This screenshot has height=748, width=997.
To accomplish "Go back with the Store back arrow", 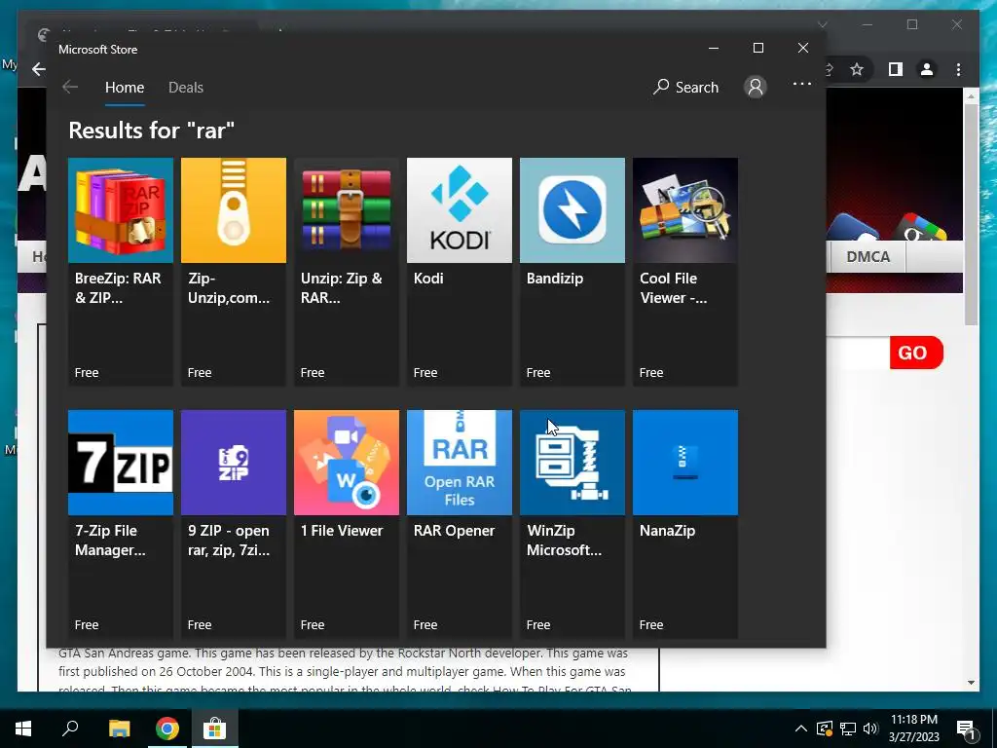I will coord(70,87).
